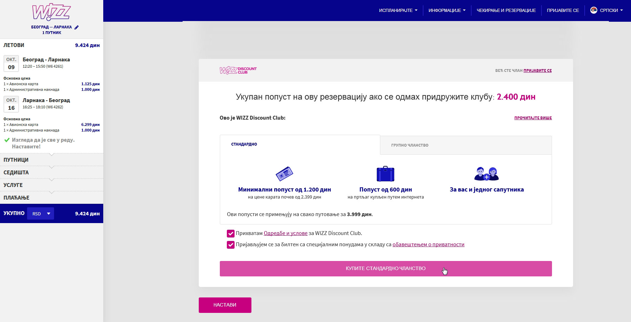Expand the ПЛАЋАЊЕ section

(52, 198)
